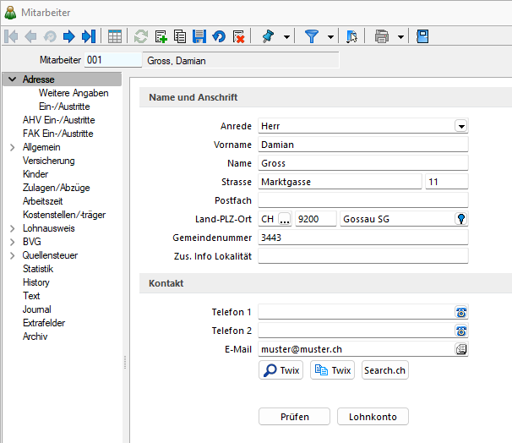This screenshot has width=512, height=443.
Task: Collapse the Adresse tree node
Action: tap(12, 79)
